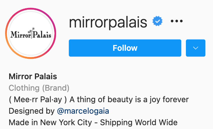Screen dimensions: 213x129
Task: Click the gradient story ring around avatar
Action: 31,33
